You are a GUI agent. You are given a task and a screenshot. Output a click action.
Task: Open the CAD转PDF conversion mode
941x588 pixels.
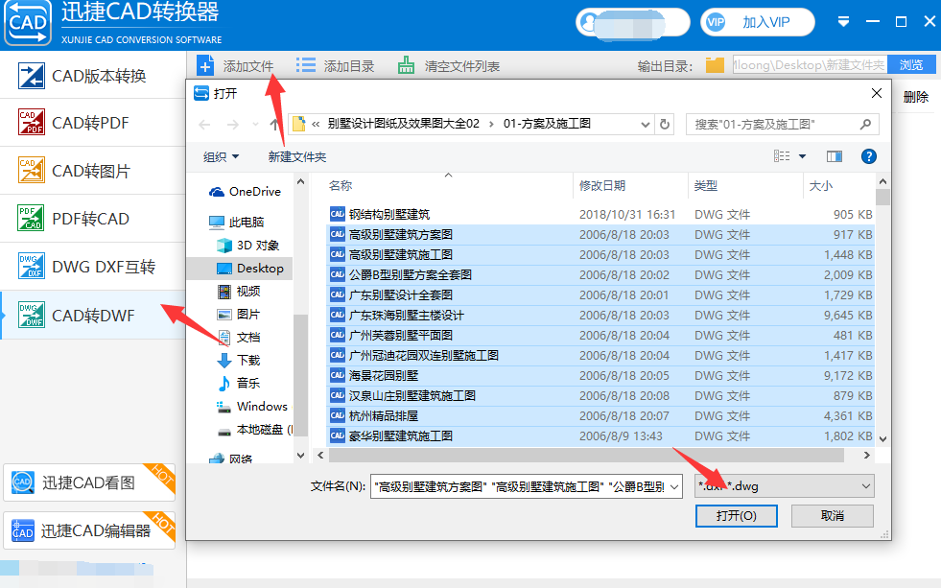coord(92,123)
